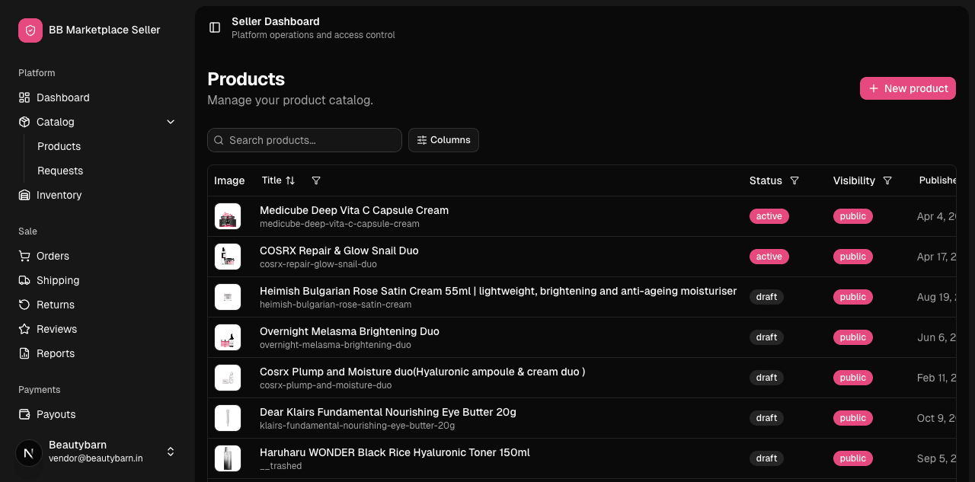Click the Returns arrow icon
Image resolution: width=975 pixels, height=482 pixels.
click(x=24, y=305)
